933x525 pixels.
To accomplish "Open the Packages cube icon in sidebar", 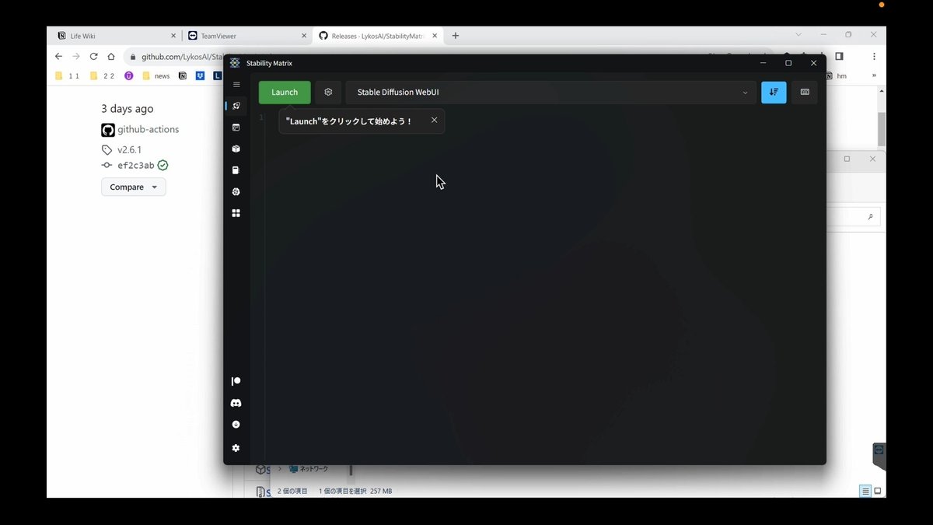I will [236, 149].
